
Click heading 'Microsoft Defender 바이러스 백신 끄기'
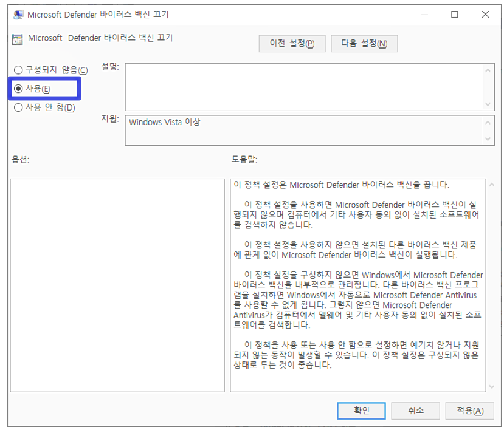[100, 38]
